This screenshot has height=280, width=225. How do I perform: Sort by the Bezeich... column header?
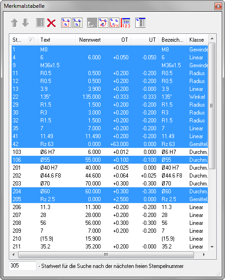pos(172,40)
